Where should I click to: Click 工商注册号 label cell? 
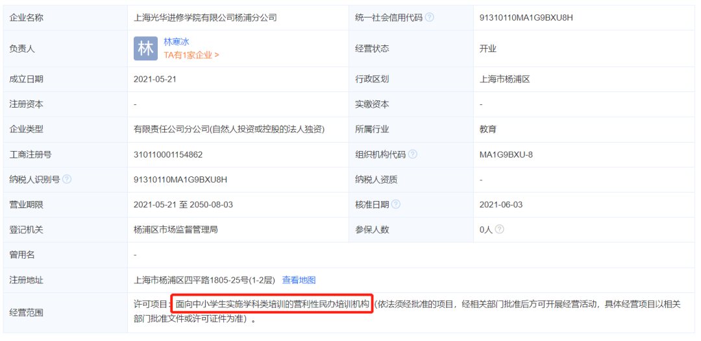[x=66, y=155]
